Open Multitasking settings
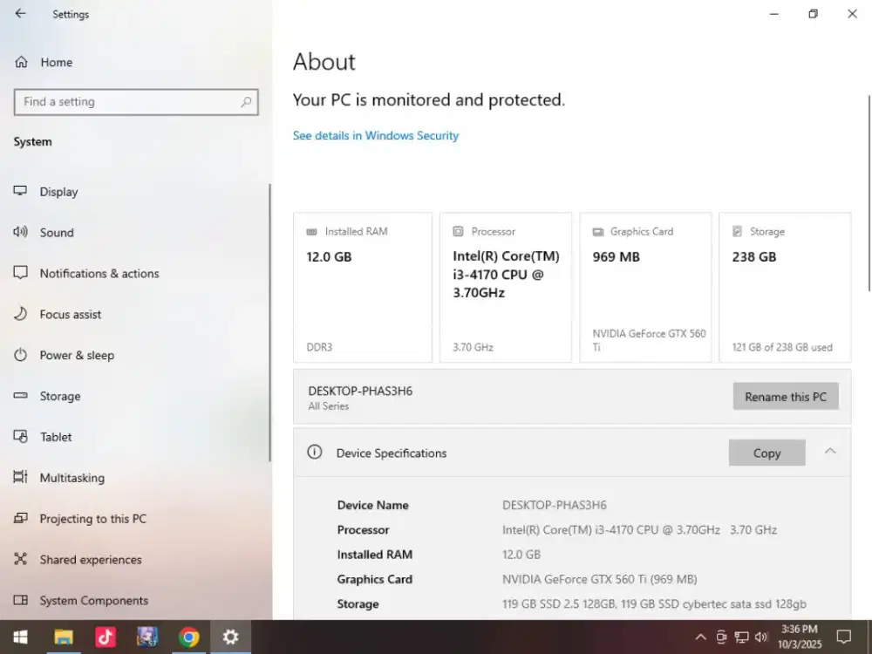The width and height of the screenshot is (872, 654). [72, 478]
